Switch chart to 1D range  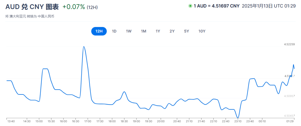click(114, 31)
